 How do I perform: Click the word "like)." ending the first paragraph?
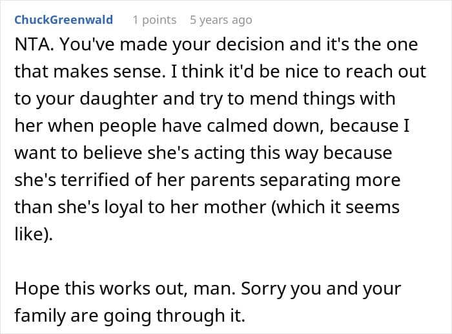pos(34,235)
